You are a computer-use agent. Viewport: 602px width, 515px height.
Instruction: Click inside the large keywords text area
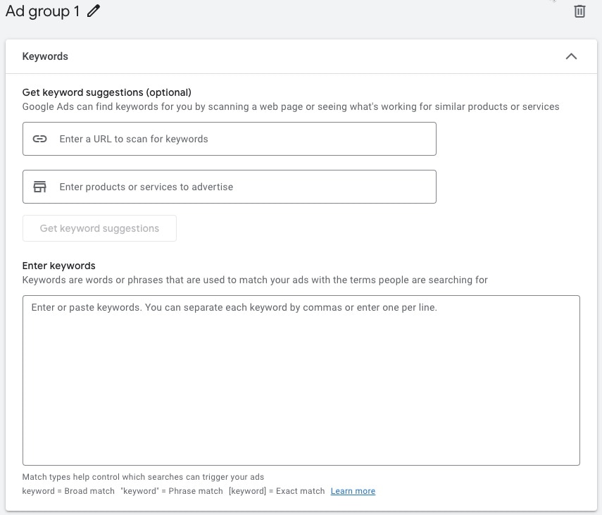[301, 380]
